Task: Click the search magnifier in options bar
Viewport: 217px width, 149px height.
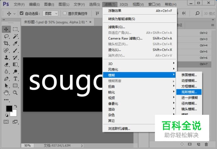Action: (x=198, y=13)
